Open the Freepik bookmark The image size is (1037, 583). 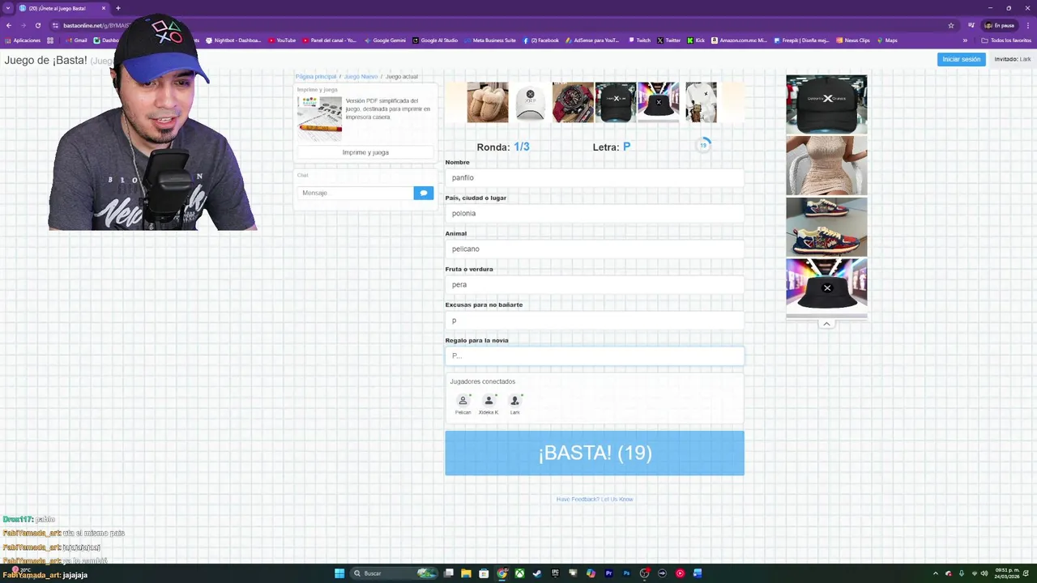(x=801, y=40)
